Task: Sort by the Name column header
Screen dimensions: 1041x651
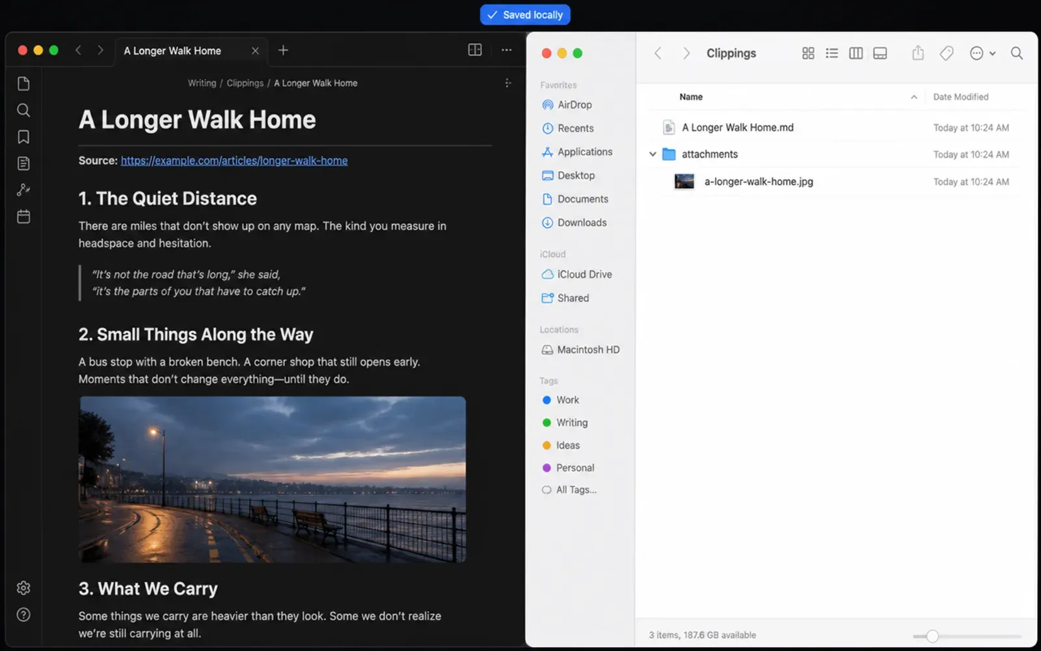Action: point(691,97)
